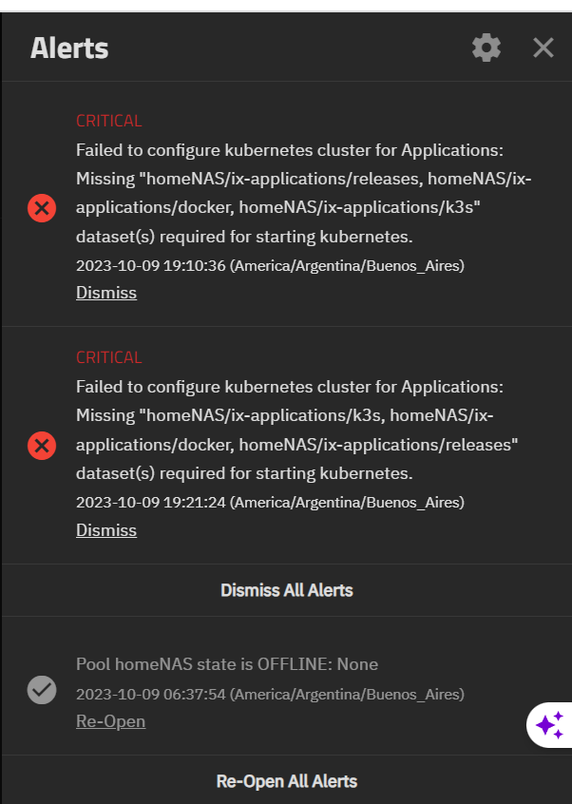Click the second CRITICAL severity label
Image resolution: width=572 pixels, height=804 pixels.
[108, 357]
